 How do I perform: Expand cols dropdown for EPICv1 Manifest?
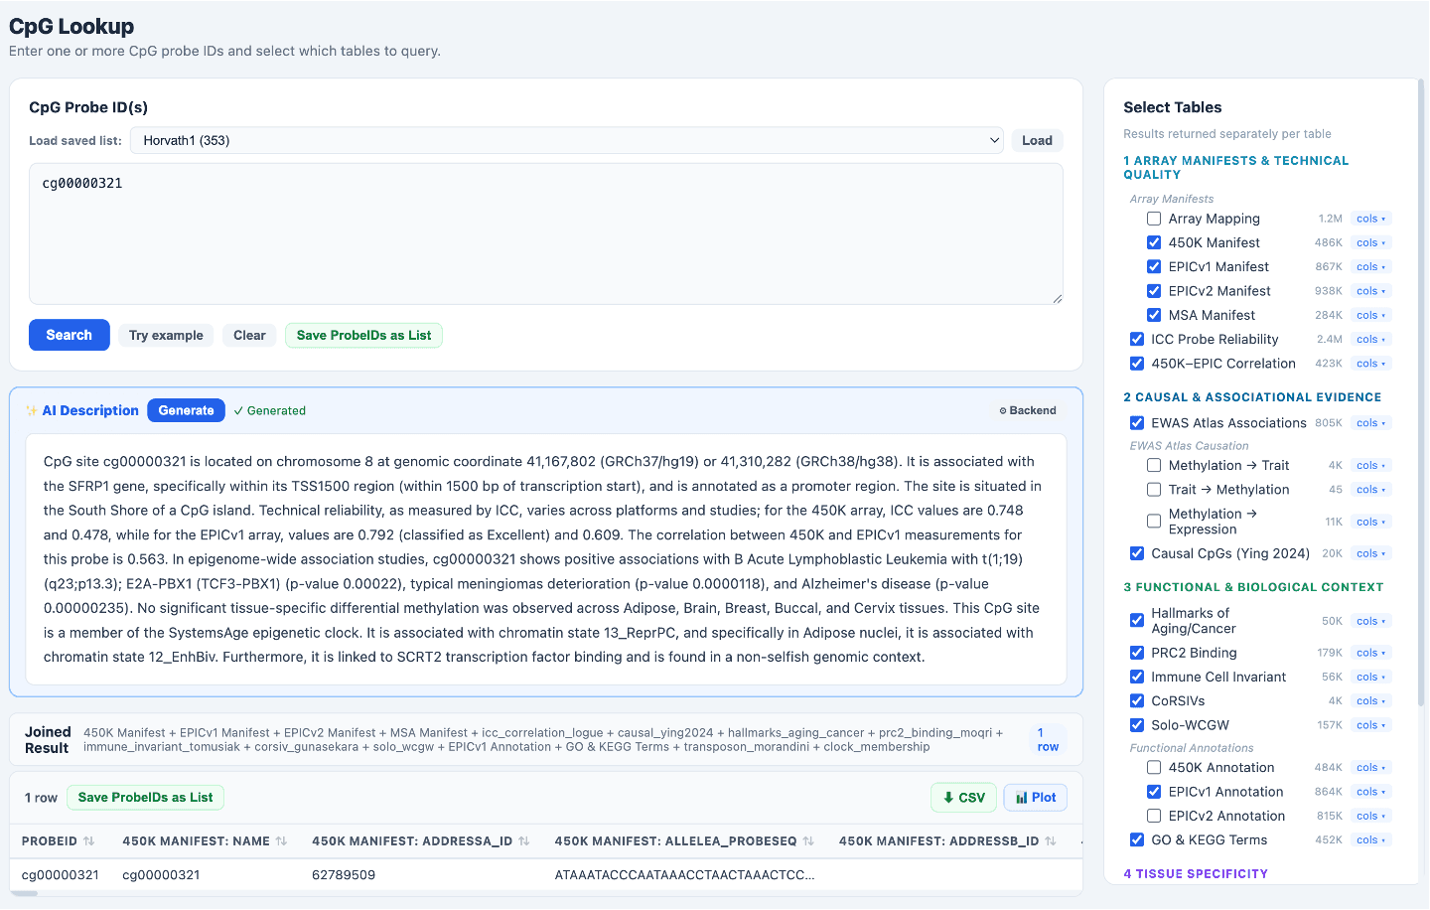point(1371,267)
